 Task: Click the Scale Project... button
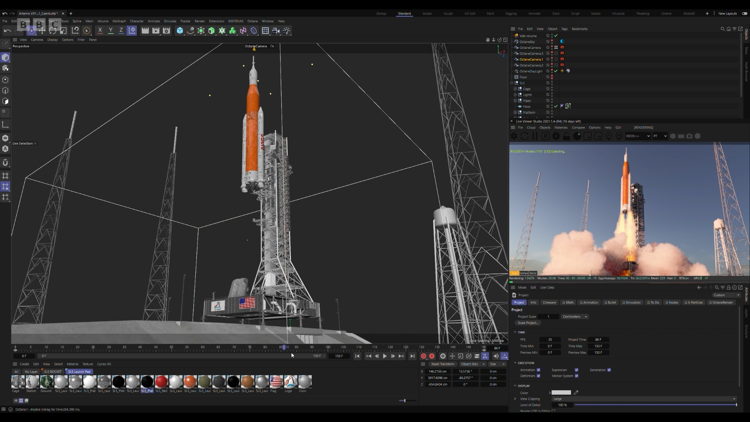tap(528, 323)
